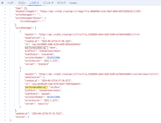Close the request details panel with X
161x123 pixels.
pos(2,3)
